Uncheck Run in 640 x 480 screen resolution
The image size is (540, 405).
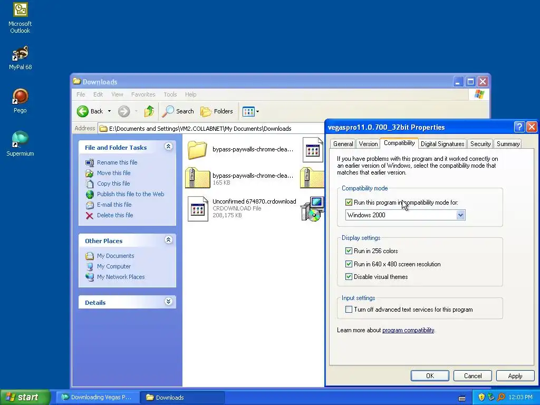(349, 264)
